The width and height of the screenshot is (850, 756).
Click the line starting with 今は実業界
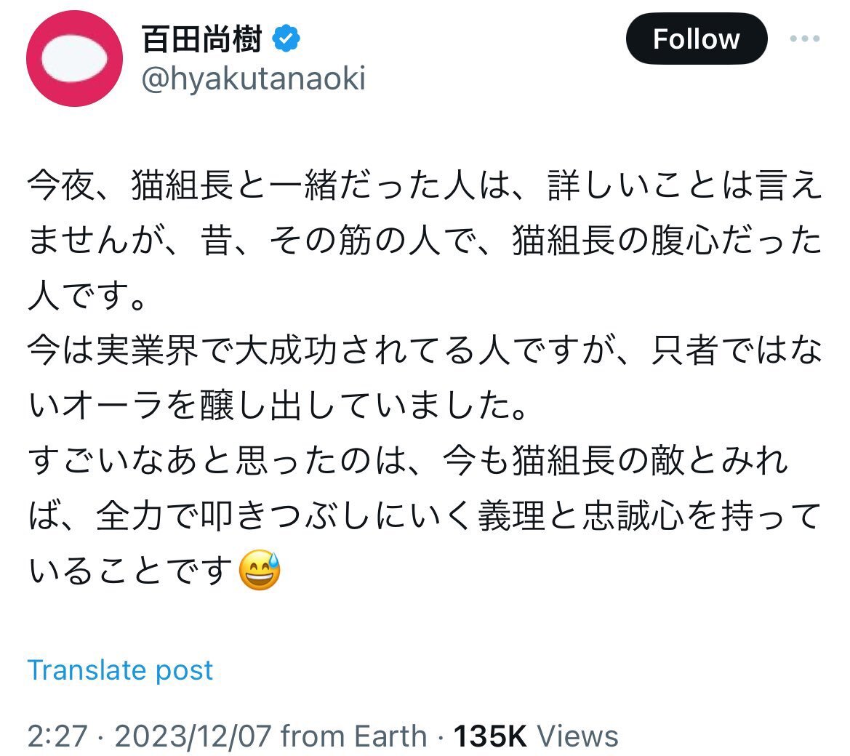pyautogui.click(x=425, y=352)
